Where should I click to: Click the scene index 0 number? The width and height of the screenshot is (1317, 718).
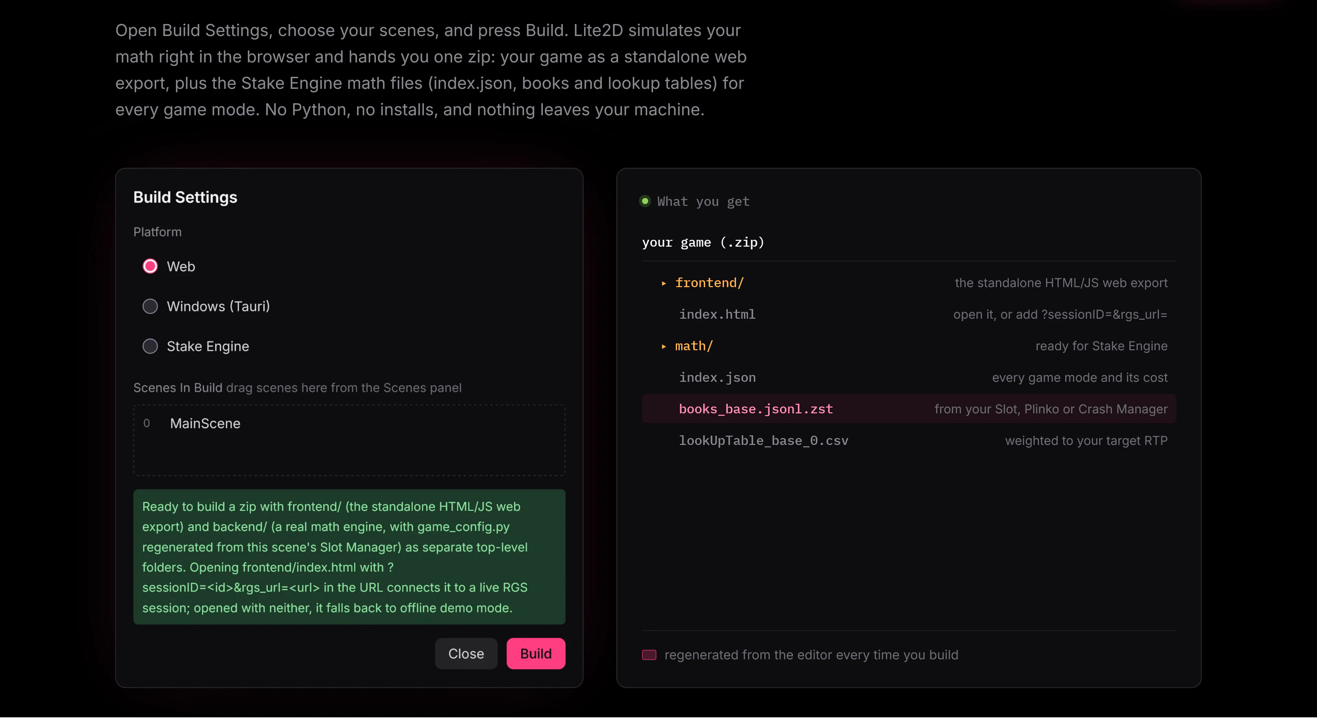pyautogui.click(x=146, y=423)
